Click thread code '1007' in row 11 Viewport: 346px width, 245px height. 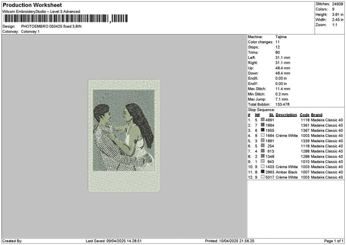[305, 172]
